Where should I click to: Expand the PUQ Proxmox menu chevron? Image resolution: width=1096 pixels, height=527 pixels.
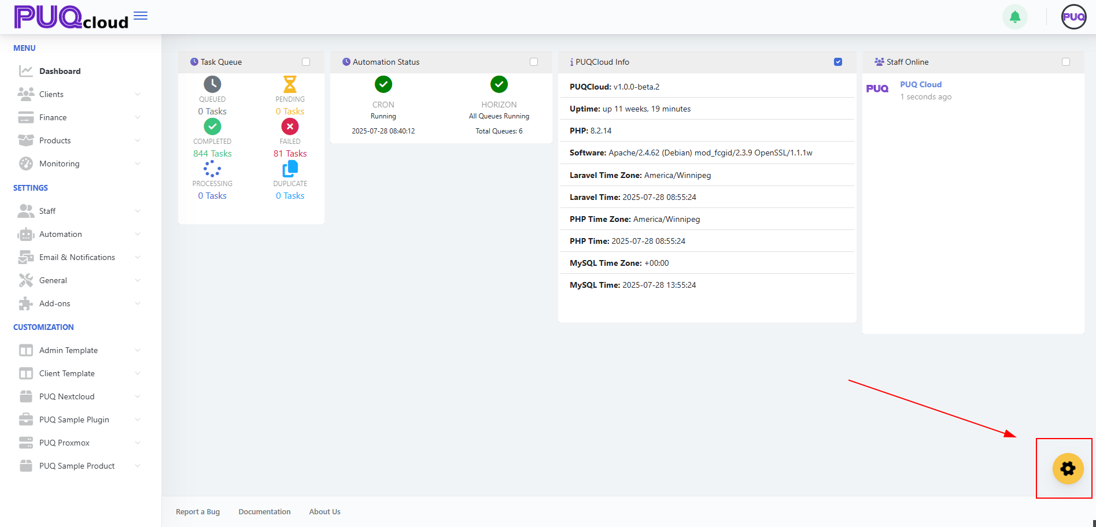[x=138, y=443]
